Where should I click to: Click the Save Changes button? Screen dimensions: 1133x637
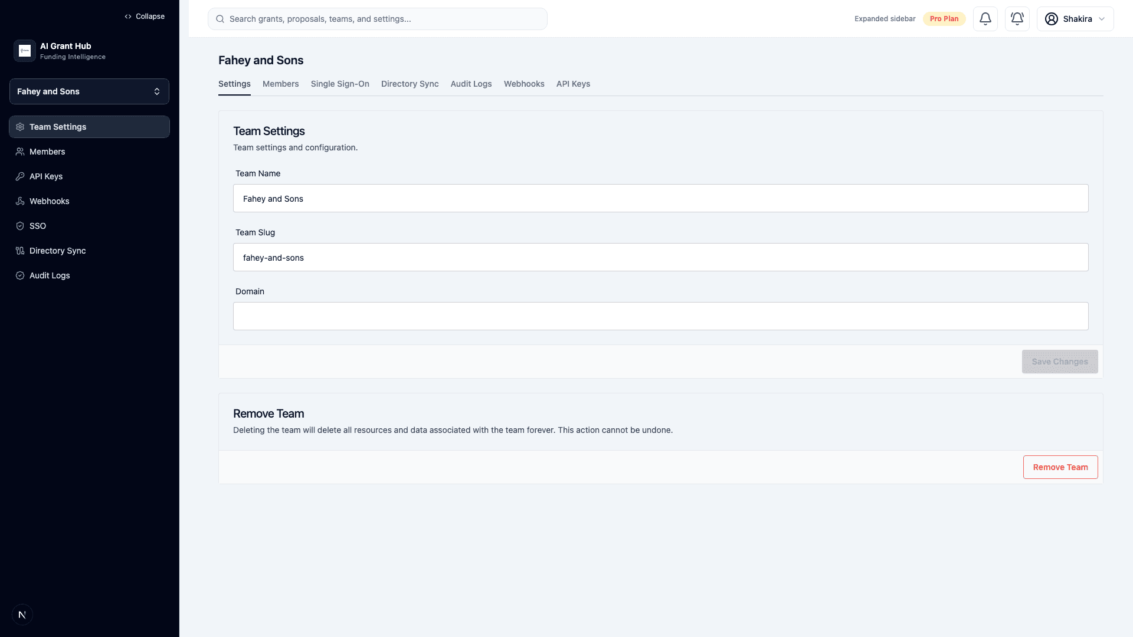(1060, 362)
